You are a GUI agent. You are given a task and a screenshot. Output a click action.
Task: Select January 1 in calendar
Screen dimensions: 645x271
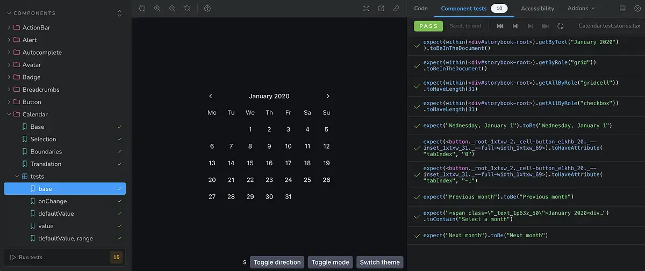250,129
